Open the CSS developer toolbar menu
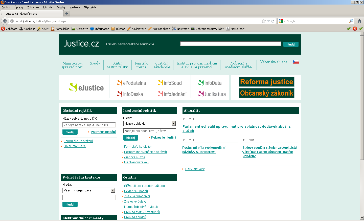 click(43, 29)
